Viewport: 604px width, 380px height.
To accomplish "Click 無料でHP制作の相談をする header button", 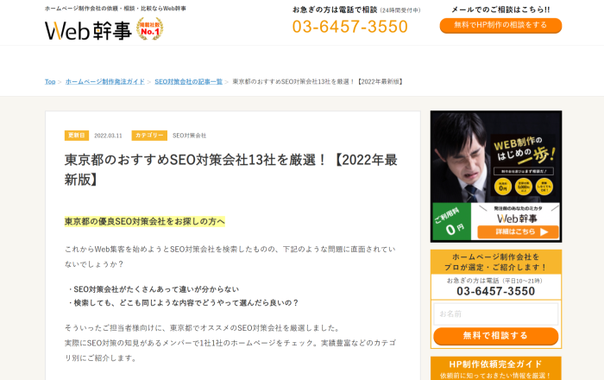I will (x=500, y=25).
